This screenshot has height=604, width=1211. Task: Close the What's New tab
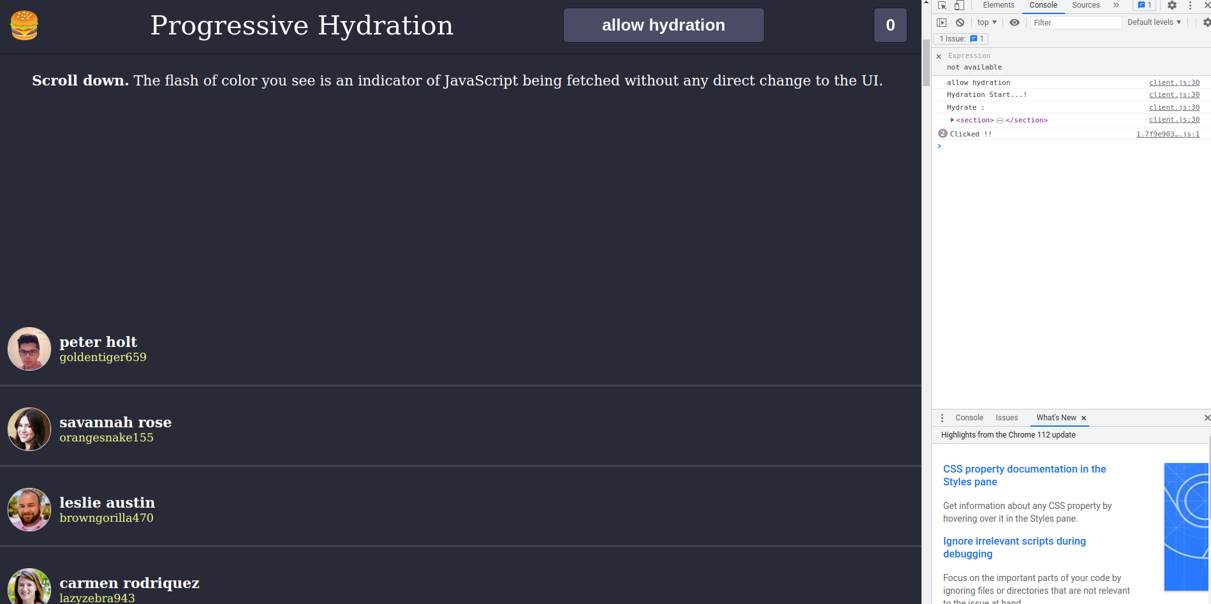pyautogui.click(x=1083, y=418)
